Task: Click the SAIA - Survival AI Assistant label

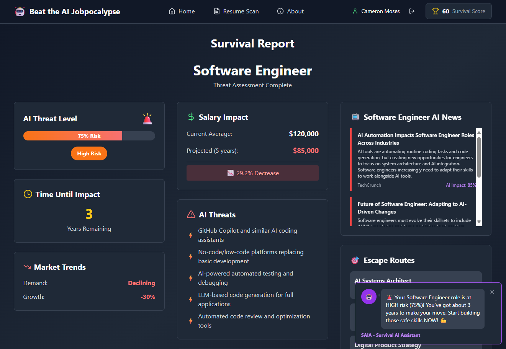Action: coord(391,335)
